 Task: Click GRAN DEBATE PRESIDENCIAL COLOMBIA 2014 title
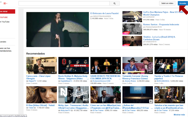pos(105,77)
